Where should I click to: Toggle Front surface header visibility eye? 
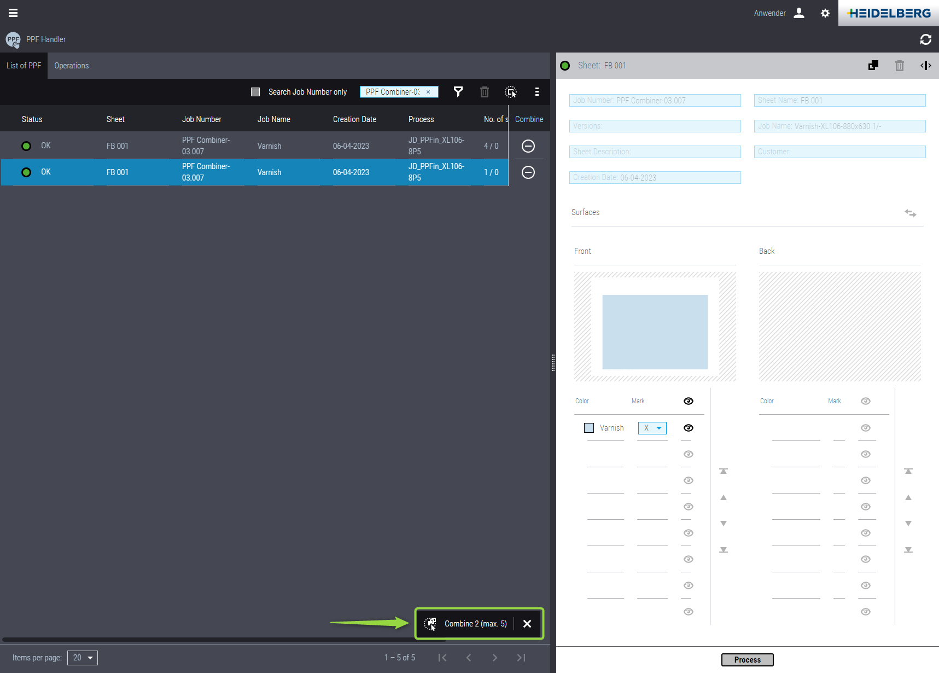(x=688, y=401)
